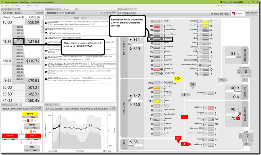Click the ElectraNet logo in SA Schematic
Viewport: 261px width, 155px height.
click(x=238, y=14)
